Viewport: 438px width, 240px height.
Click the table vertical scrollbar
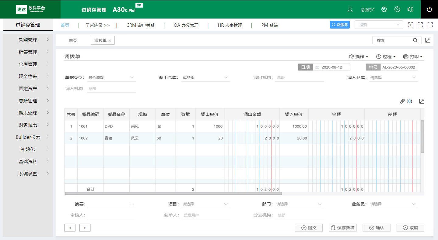[422, 137]
